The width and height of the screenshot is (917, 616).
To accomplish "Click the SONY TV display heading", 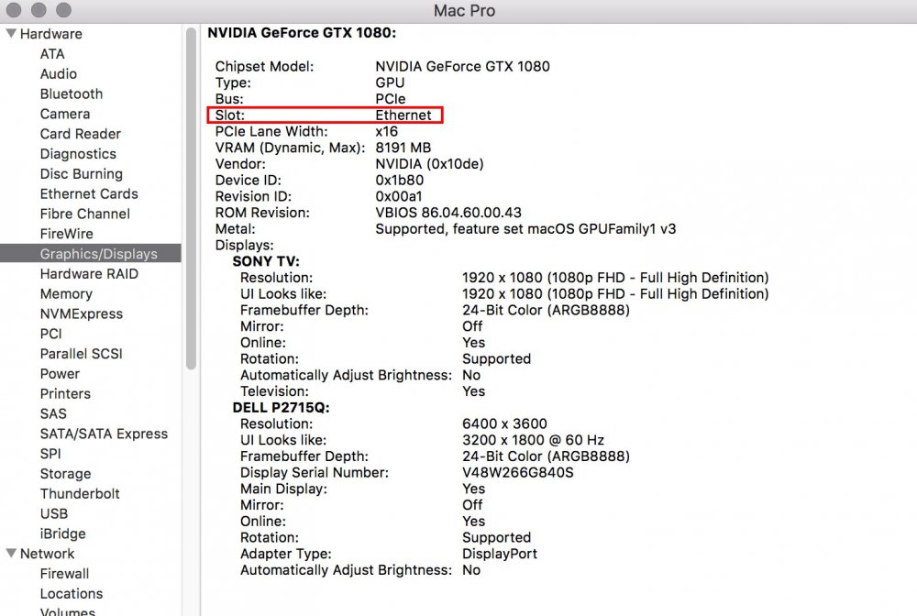I will tap(266, 261).
